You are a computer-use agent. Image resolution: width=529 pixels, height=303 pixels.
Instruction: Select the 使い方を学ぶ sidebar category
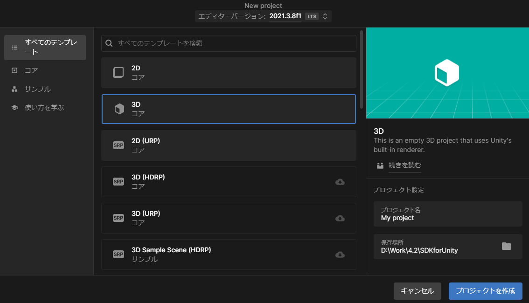pyautogui.click(x=45, y=108)
